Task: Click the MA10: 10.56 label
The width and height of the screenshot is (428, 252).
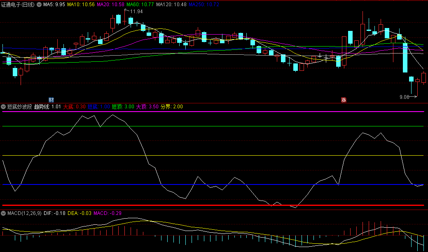Action: (81, 5)
